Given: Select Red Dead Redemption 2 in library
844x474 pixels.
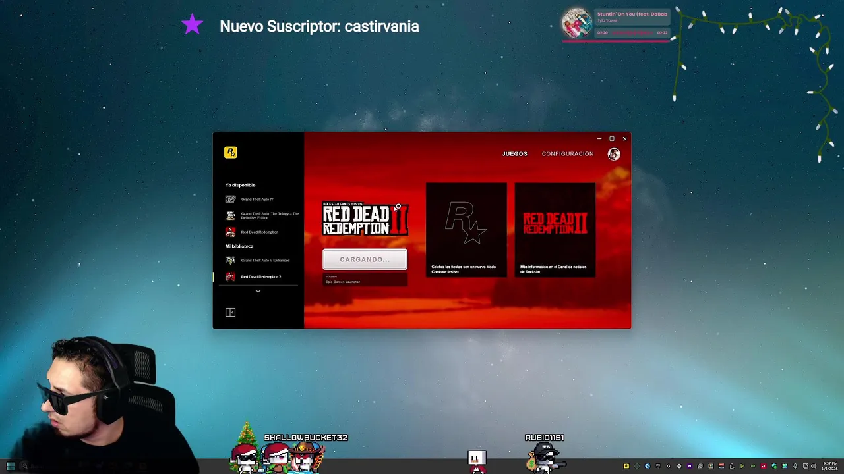Looking at the screenshot, I should (x=261, y=276).
